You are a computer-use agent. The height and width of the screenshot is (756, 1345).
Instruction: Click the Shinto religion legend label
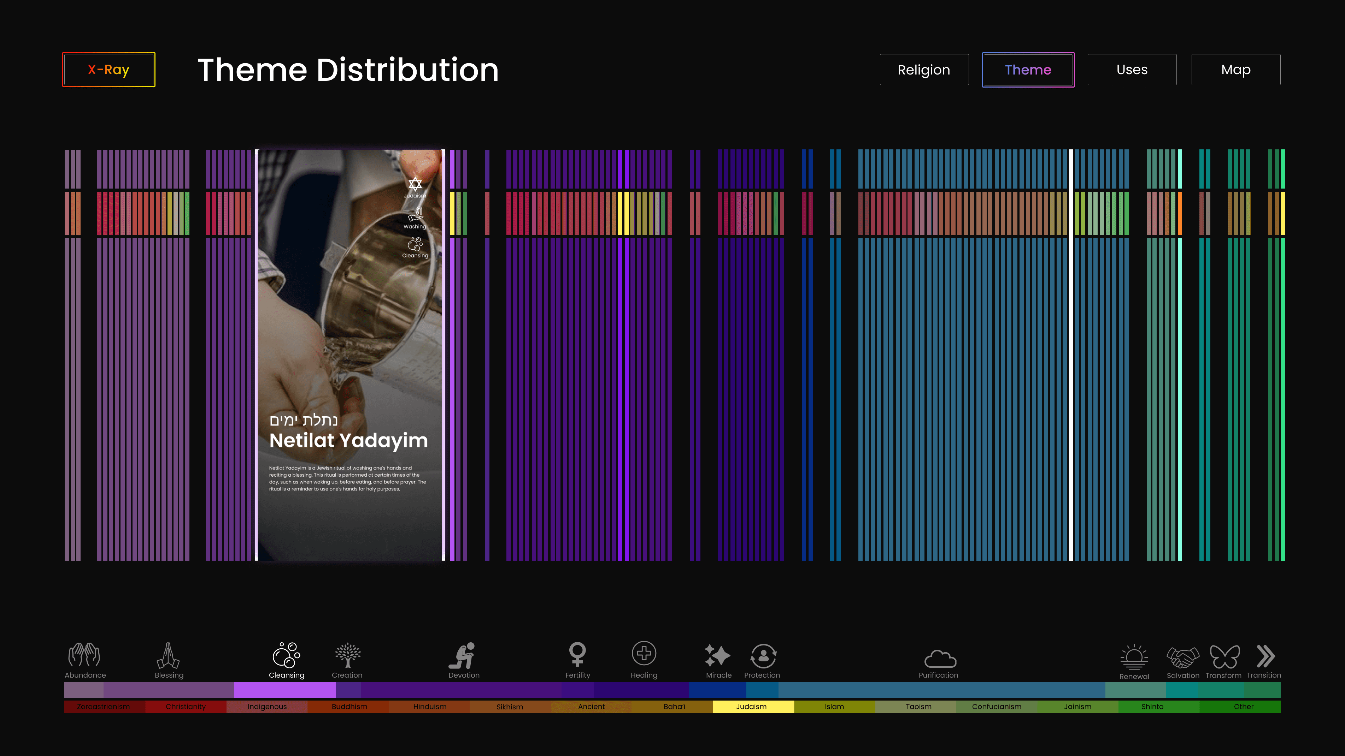point(1152,707)
